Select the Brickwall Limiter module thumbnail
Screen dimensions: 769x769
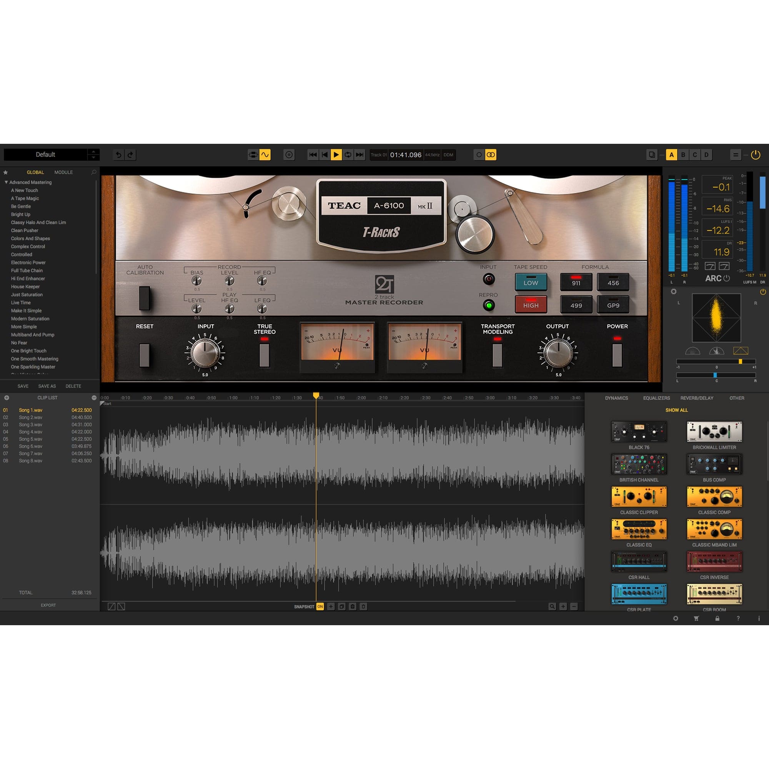tap(714, 432)
